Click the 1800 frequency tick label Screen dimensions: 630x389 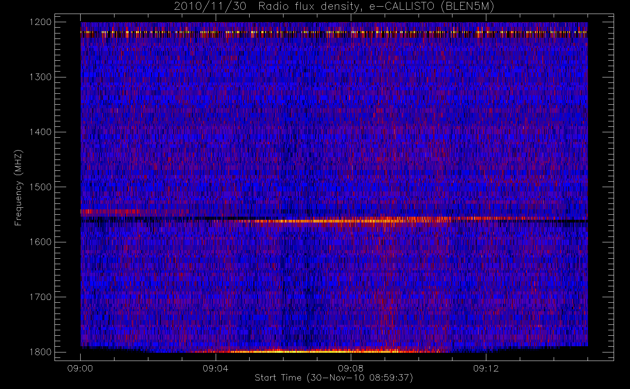click(40, 352)
